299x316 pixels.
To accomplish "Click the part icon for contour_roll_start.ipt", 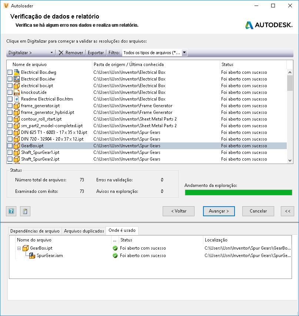I will coord(17,119).
